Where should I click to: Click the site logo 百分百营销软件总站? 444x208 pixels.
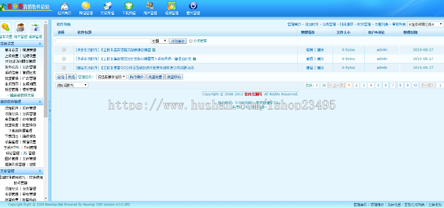[x=26, y=6]
